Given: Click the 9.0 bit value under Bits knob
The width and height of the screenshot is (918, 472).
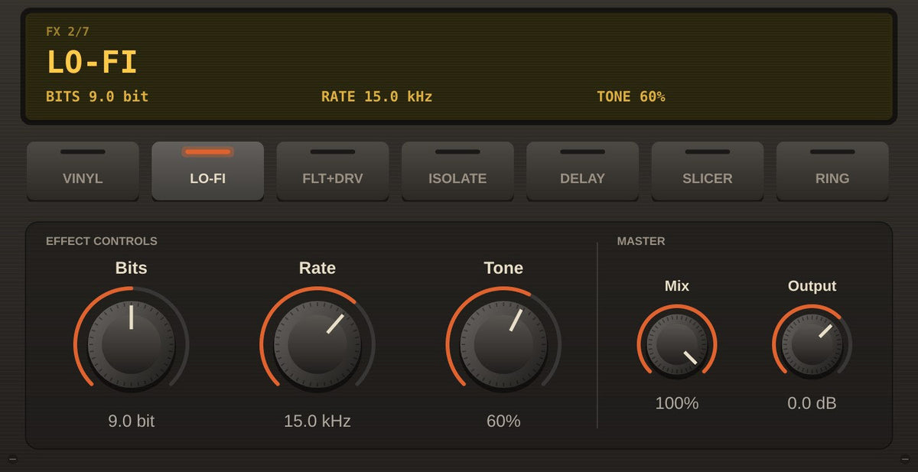Looking at the screenshot, I should (131, 421).
